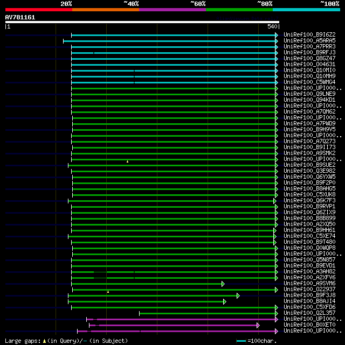
Task: Click the UniRef100_A2XFV6 label
Action: 309,277
